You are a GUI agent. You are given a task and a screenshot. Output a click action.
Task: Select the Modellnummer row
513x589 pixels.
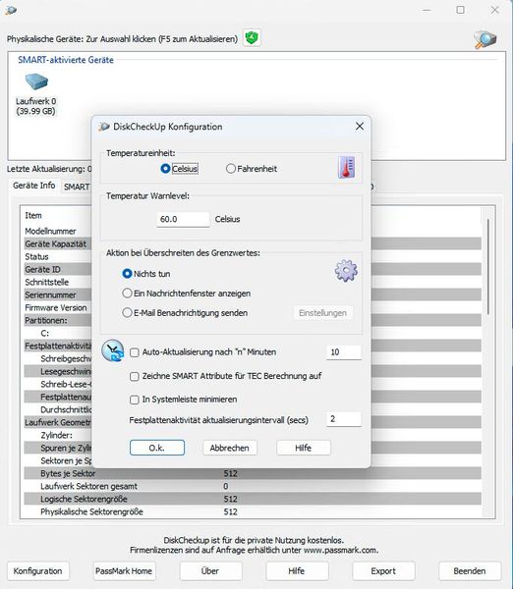point(253,231)
